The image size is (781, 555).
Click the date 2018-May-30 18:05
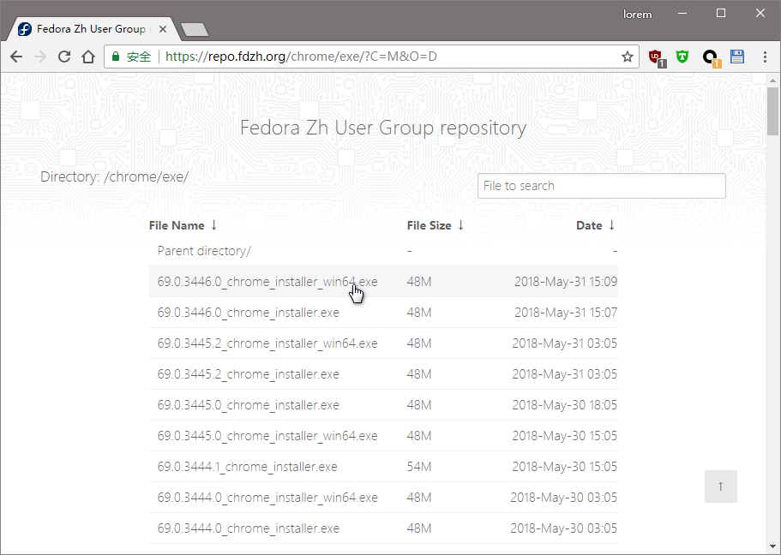pyautogui.click(x=564, y=405)
